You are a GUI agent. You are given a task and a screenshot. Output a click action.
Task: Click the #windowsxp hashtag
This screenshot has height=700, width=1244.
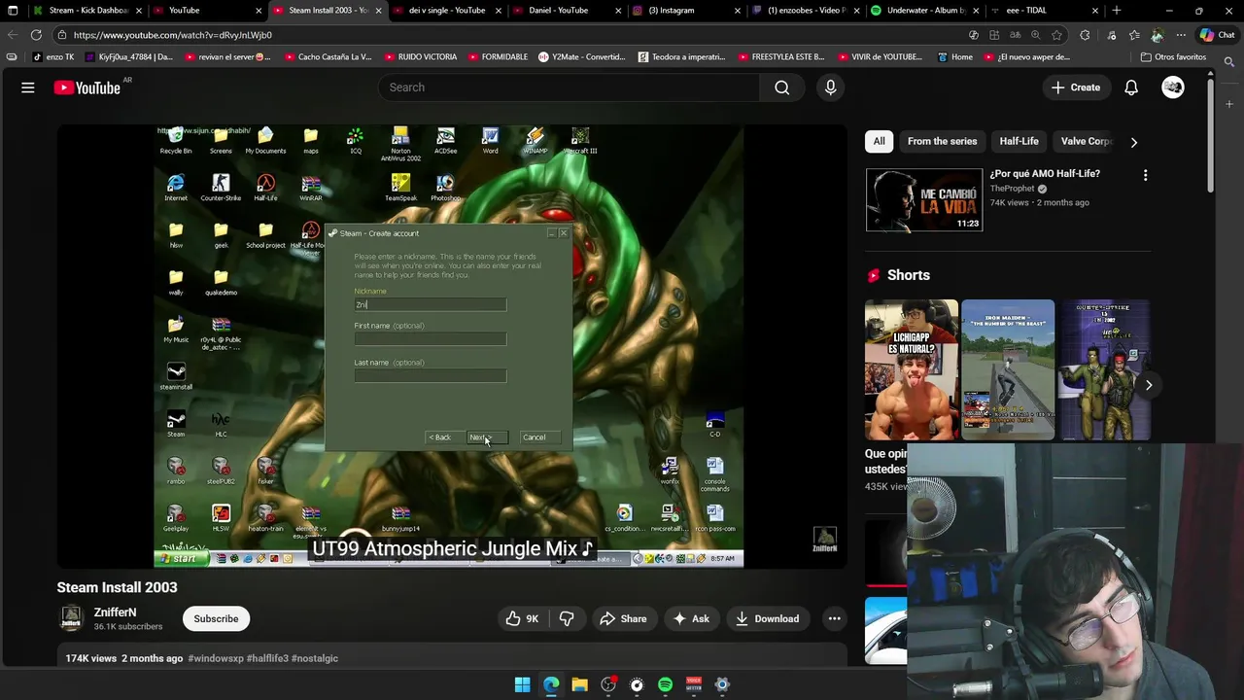click(216, 658)
